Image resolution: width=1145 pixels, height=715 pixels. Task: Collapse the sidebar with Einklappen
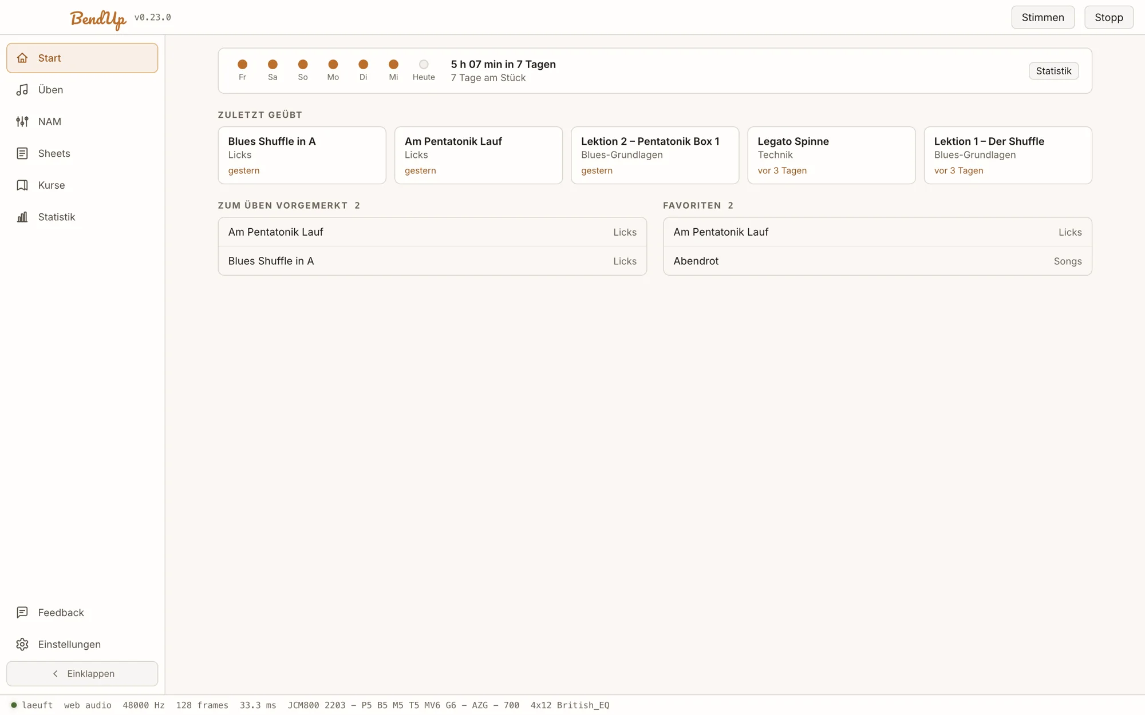point(82,674)
